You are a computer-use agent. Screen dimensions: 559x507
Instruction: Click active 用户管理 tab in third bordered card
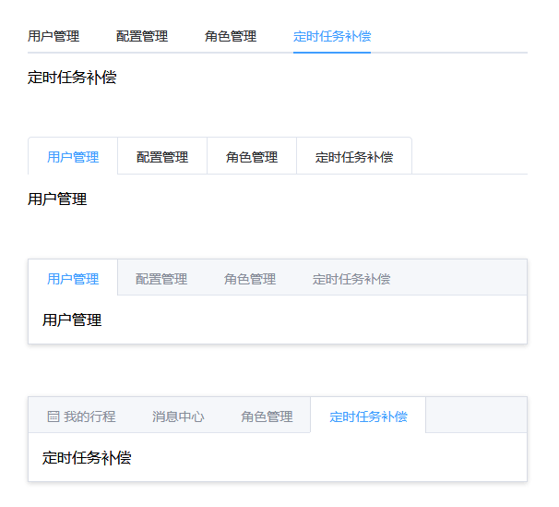(x=73, y=279)
